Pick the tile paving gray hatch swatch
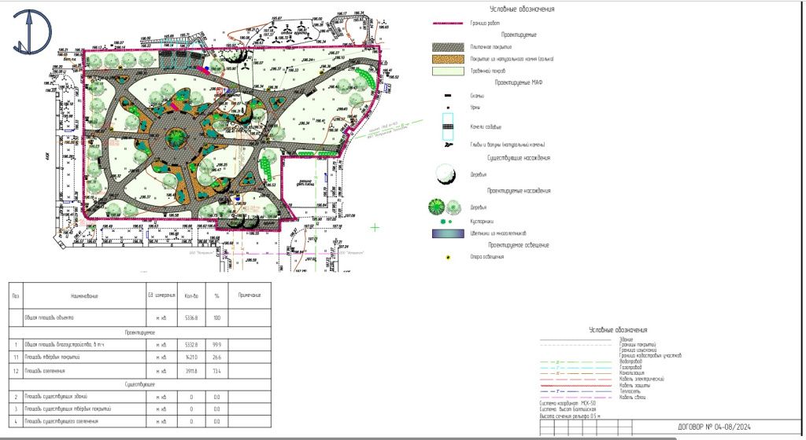The image size is (806, 440). [x=448, y=47]
